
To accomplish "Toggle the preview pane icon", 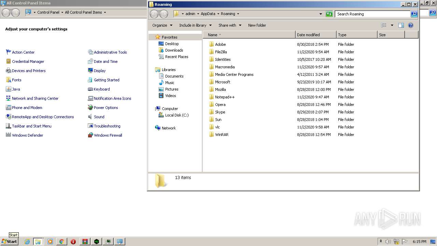I will (401, 25).
